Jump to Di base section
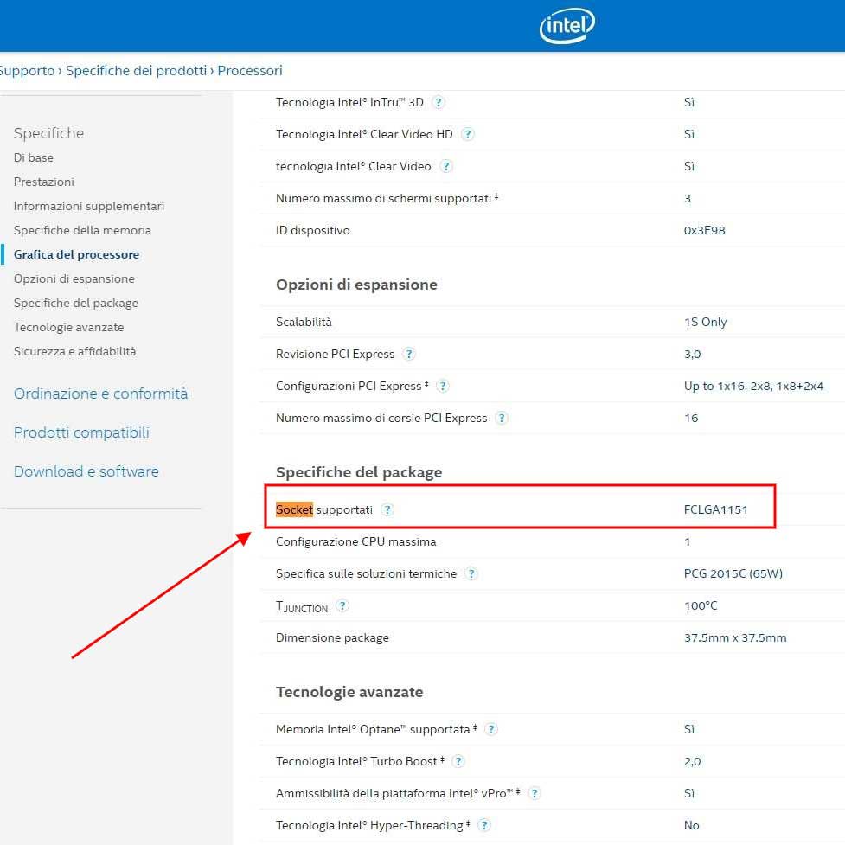The image size is (845, 845). pos(34,158)
